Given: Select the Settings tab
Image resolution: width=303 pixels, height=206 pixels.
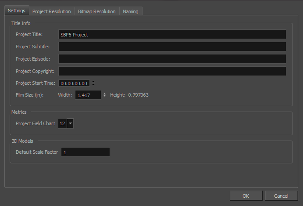Looking at the screenshot, I should 16,11.
